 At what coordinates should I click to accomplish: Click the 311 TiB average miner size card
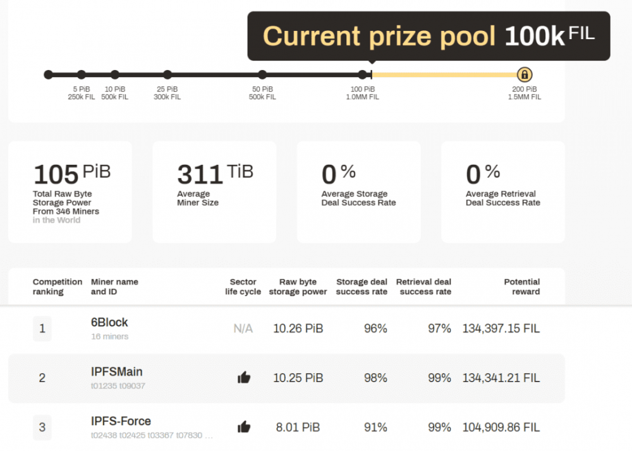(214, 192)
